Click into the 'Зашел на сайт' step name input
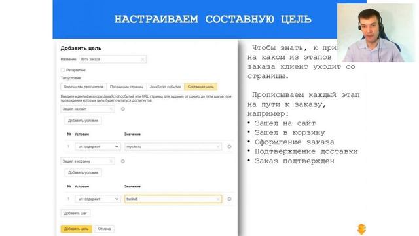Screen dimensions: 419x236 point(88,109)
